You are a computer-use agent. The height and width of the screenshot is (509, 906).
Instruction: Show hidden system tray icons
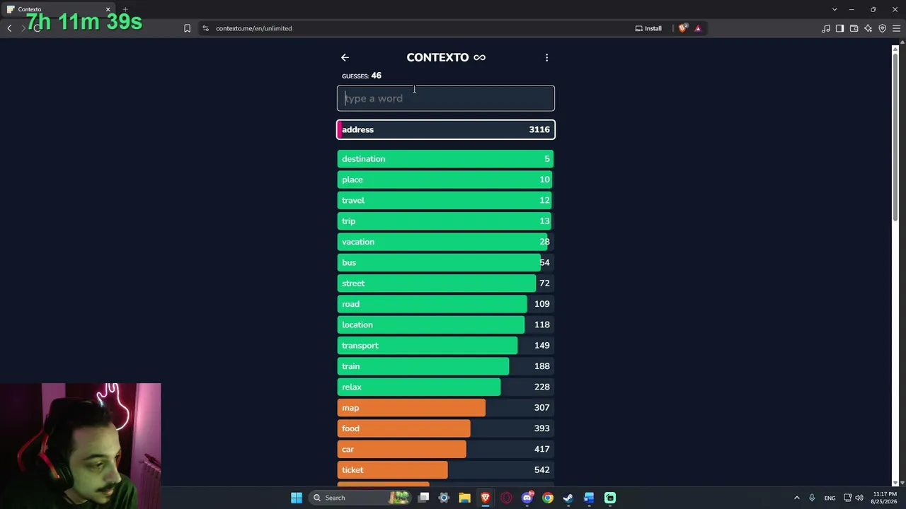796,498
